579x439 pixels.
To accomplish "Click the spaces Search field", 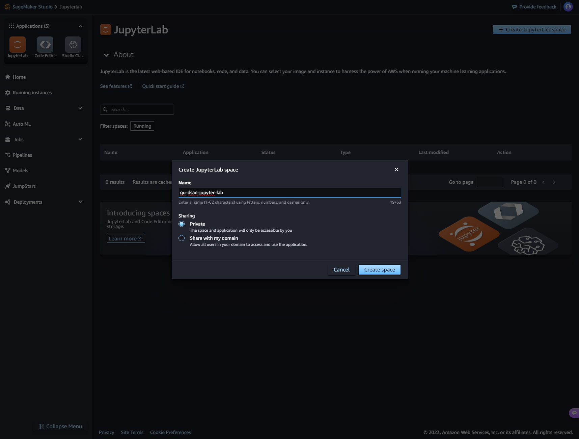I will pos(137,109).
